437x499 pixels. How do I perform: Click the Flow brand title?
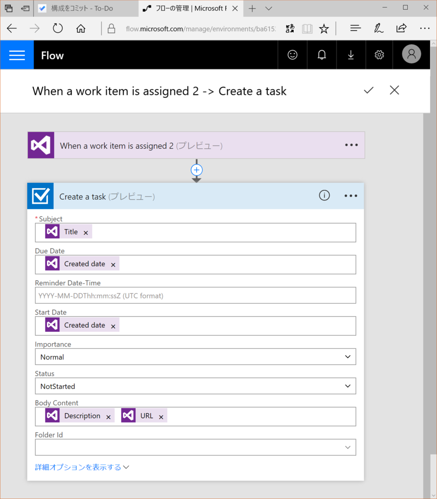coord(52,56)
